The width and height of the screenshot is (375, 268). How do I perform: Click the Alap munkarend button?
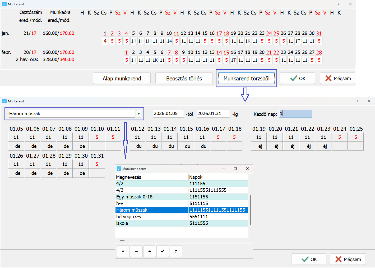coord(122,79)
